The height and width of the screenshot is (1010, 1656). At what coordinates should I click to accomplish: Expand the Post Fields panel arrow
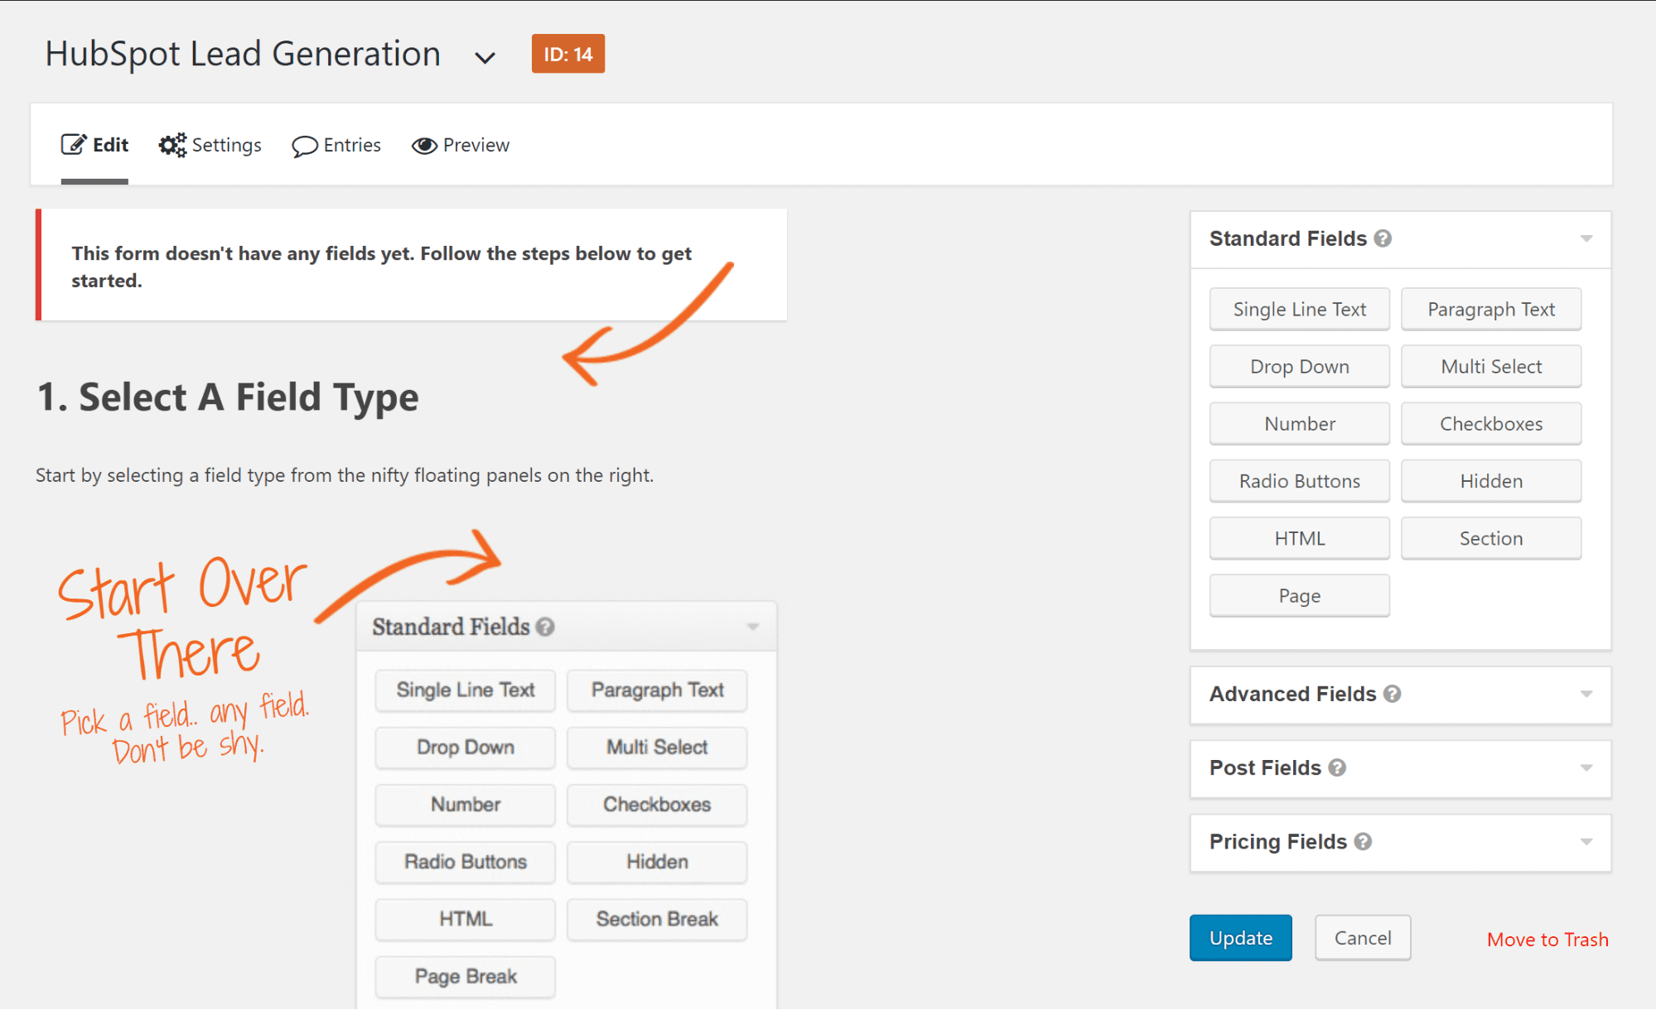pyautogui.click(x=1586, y=768)
